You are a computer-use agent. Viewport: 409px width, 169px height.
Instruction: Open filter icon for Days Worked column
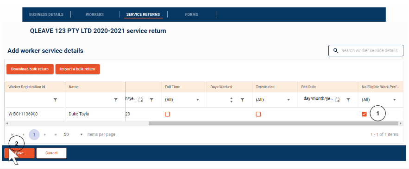click(x=242, y=100)
